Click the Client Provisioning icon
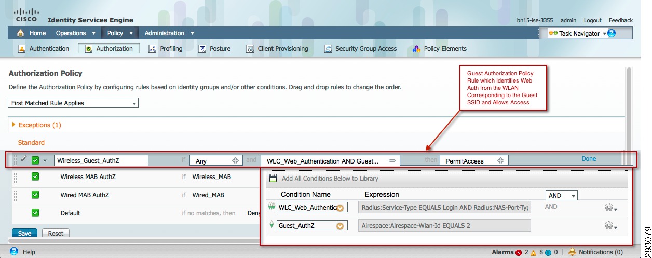 pyautogui.click(x=251, y=49)
